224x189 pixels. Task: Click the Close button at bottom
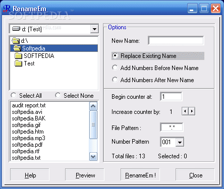pyautogui.click(x=195, y=175)
